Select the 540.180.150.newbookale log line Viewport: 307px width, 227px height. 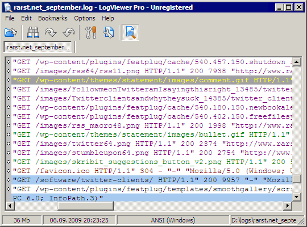[152, 107]
